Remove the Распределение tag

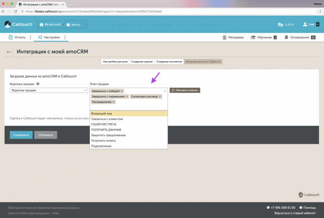click(113, 102)
